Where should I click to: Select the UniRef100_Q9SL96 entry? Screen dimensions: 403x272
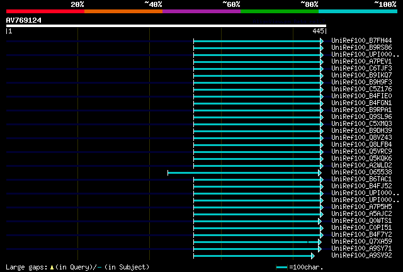tap(361, 117)
